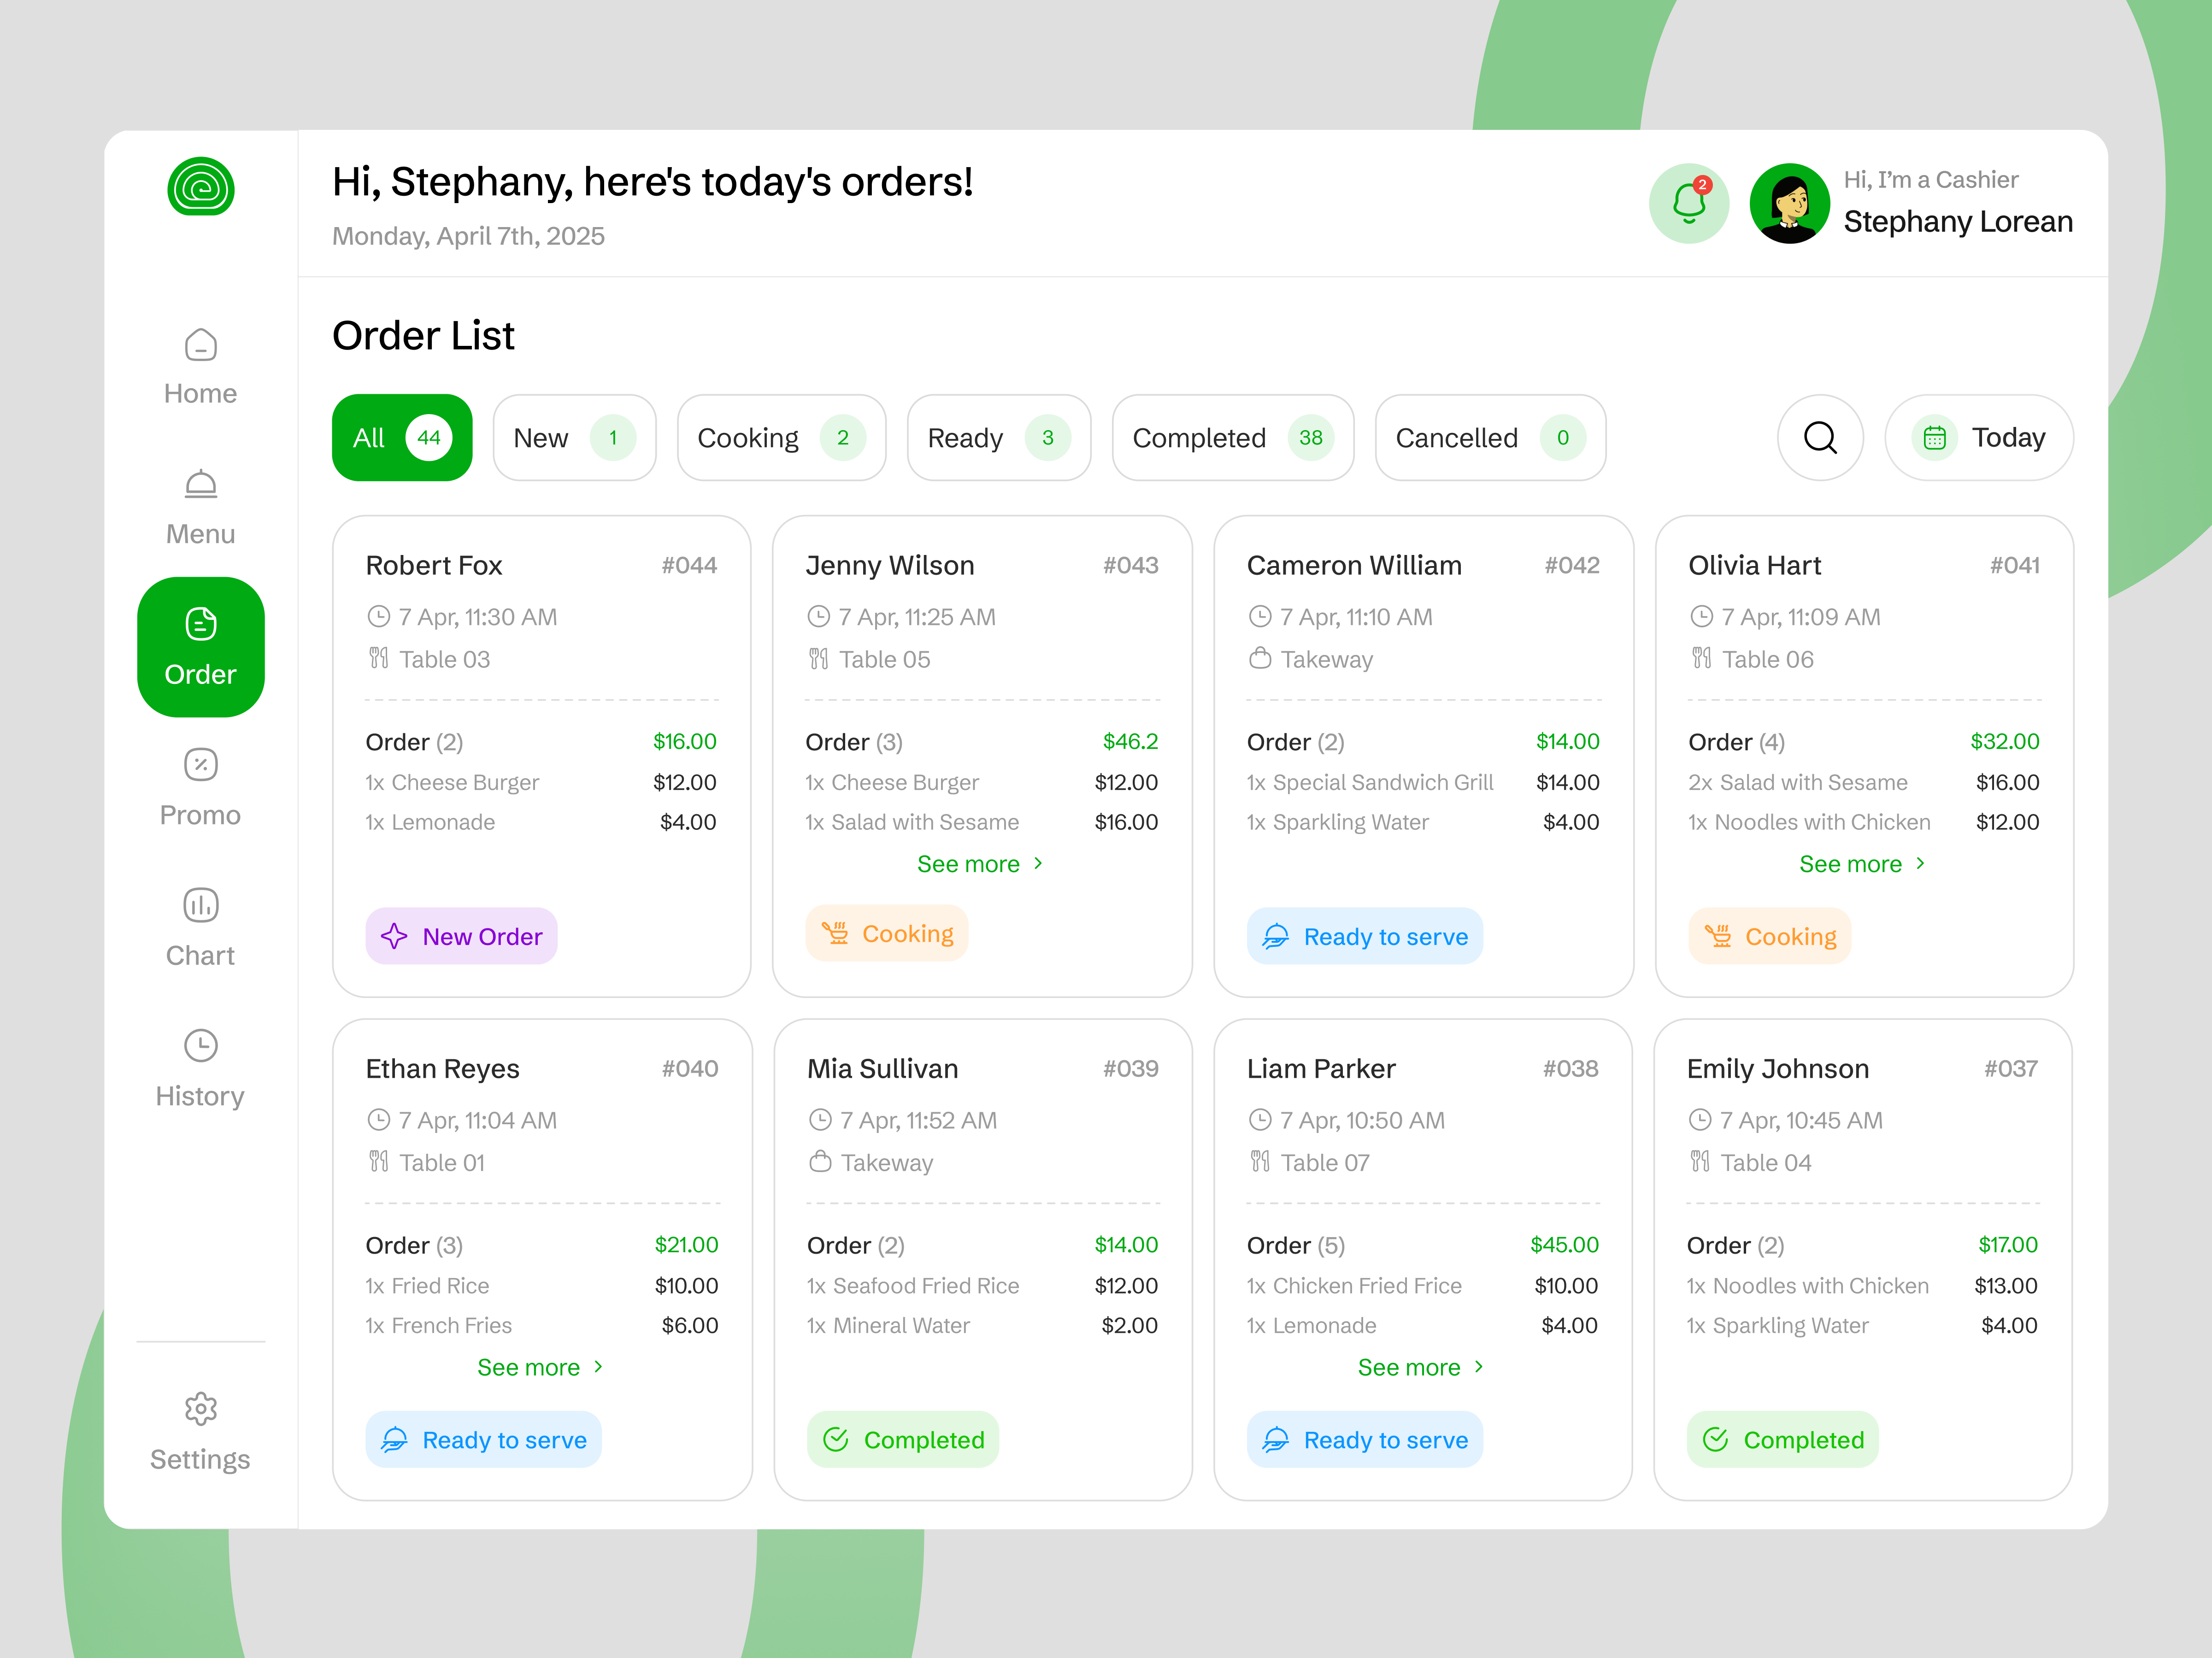Image resolution: width=2212 pixels, height=1658 pixels.
Task: Click the Chicken Fried Frice item
Action: coord(1354,1286)
